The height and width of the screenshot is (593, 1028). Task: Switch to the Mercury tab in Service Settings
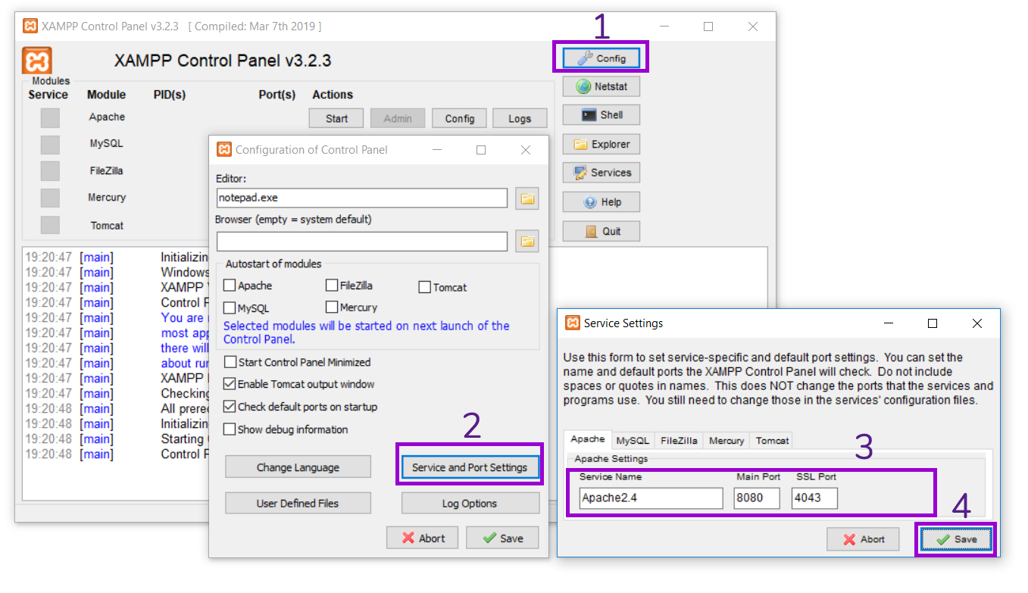(x=726, y=441)
